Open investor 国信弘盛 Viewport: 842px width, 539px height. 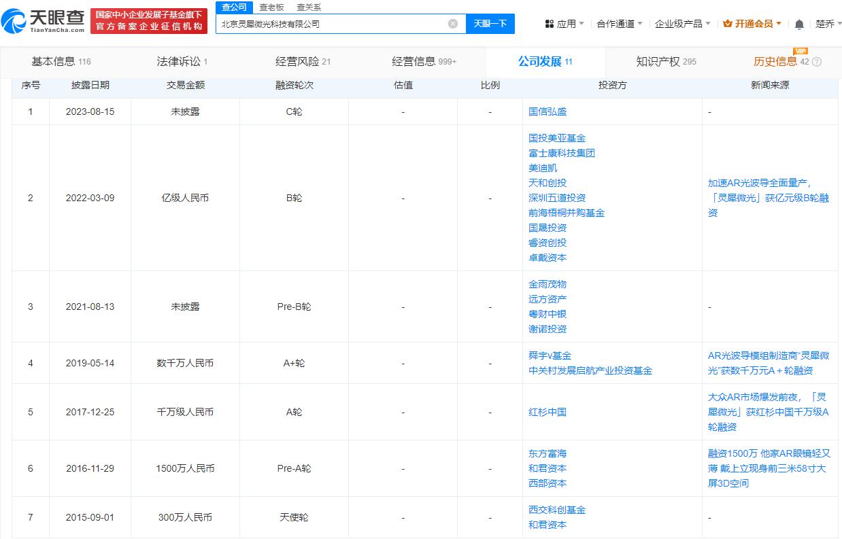point(548,111)
